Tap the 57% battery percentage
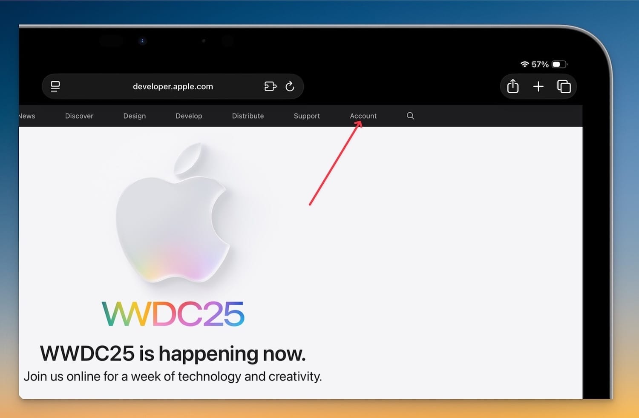 tap(540, 64)
